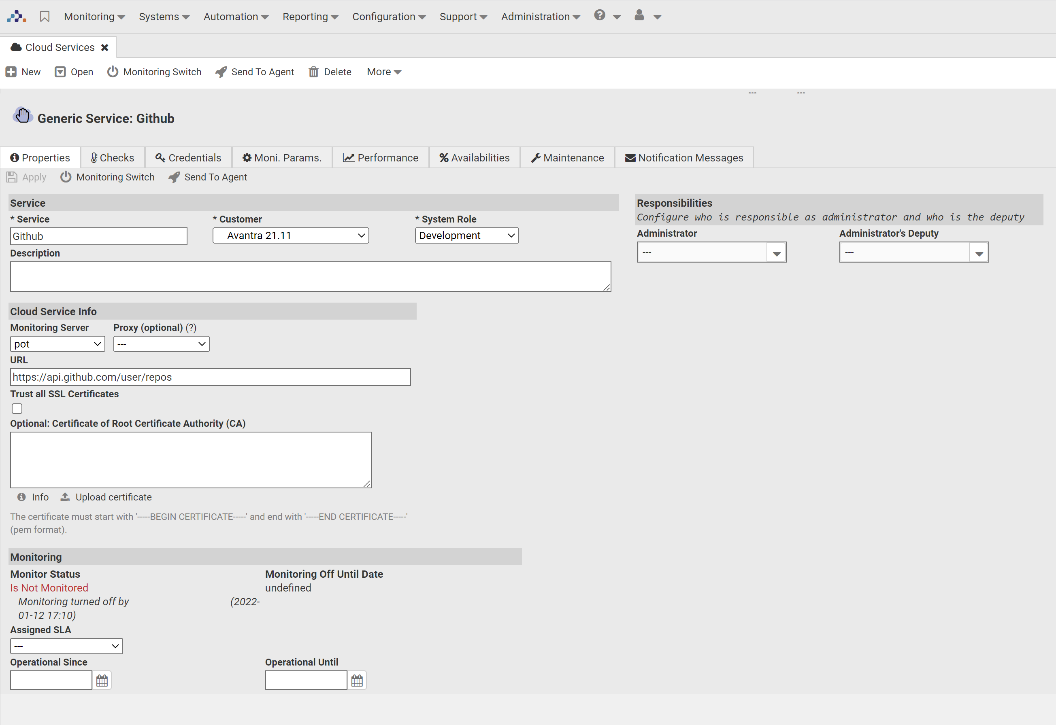Screen dimensions: 1056x725
Task: Click into the URL input field
Action: (210, 377)
